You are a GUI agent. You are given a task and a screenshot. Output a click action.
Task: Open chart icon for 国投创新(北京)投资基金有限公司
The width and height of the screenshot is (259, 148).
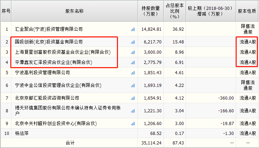pyautogui.click(x=133, y=42)
